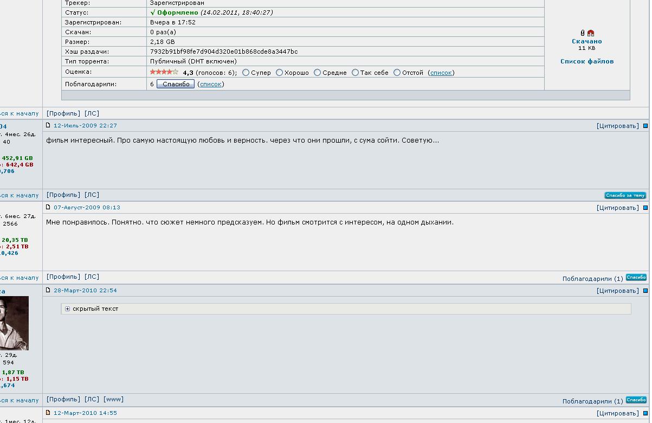Click post icon next to 12-Март-2010 14:55
The image size is (652, 423).
pyautogui.click(x=48, y=413)
